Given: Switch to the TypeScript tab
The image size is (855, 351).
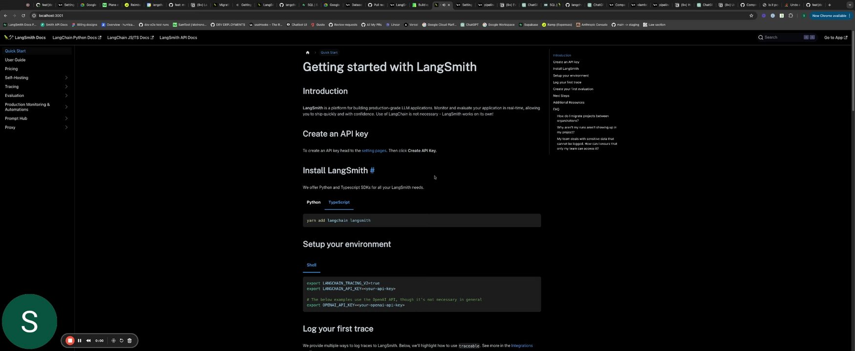Looking at the screenshot, I should 339,202.
